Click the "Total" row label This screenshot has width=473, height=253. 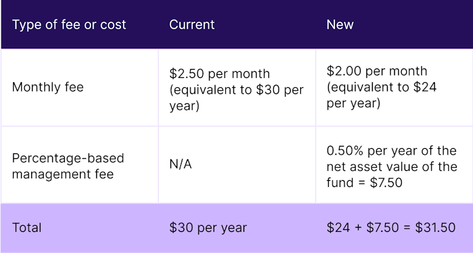click(x=27, y=227)
